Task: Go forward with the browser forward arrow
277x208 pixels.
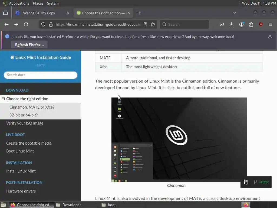Action: [x=16, y=24]
